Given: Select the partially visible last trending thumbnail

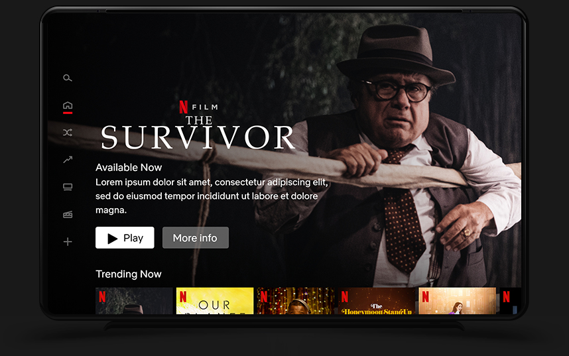Looking at the screenshot, I should [510, 301].
